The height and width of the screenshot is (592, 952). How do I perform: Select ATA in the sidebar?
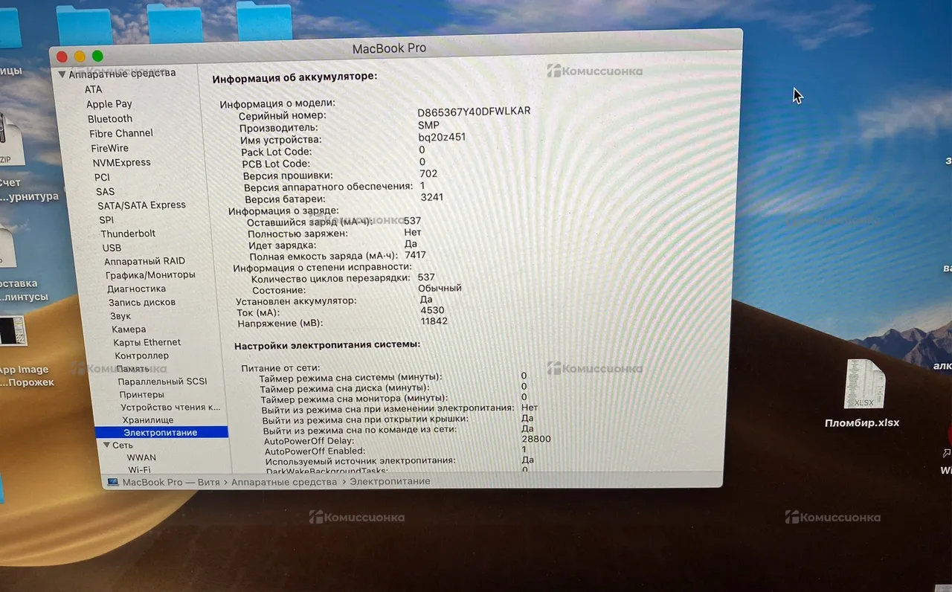click(x=93, y=89)
